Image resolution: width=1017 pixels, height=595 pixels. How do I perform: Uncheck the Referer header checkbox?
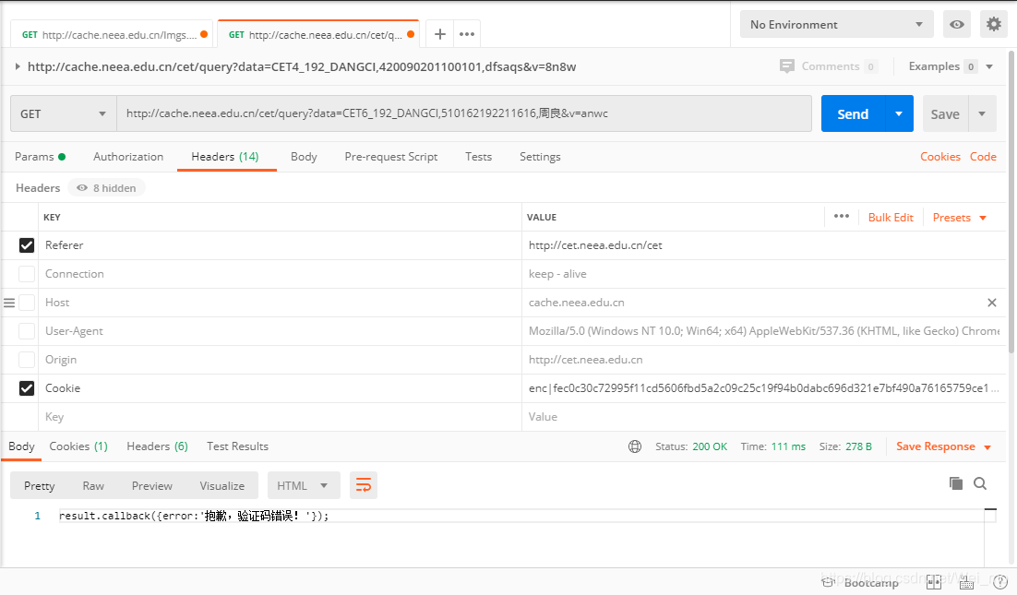(x=27, y=245)
